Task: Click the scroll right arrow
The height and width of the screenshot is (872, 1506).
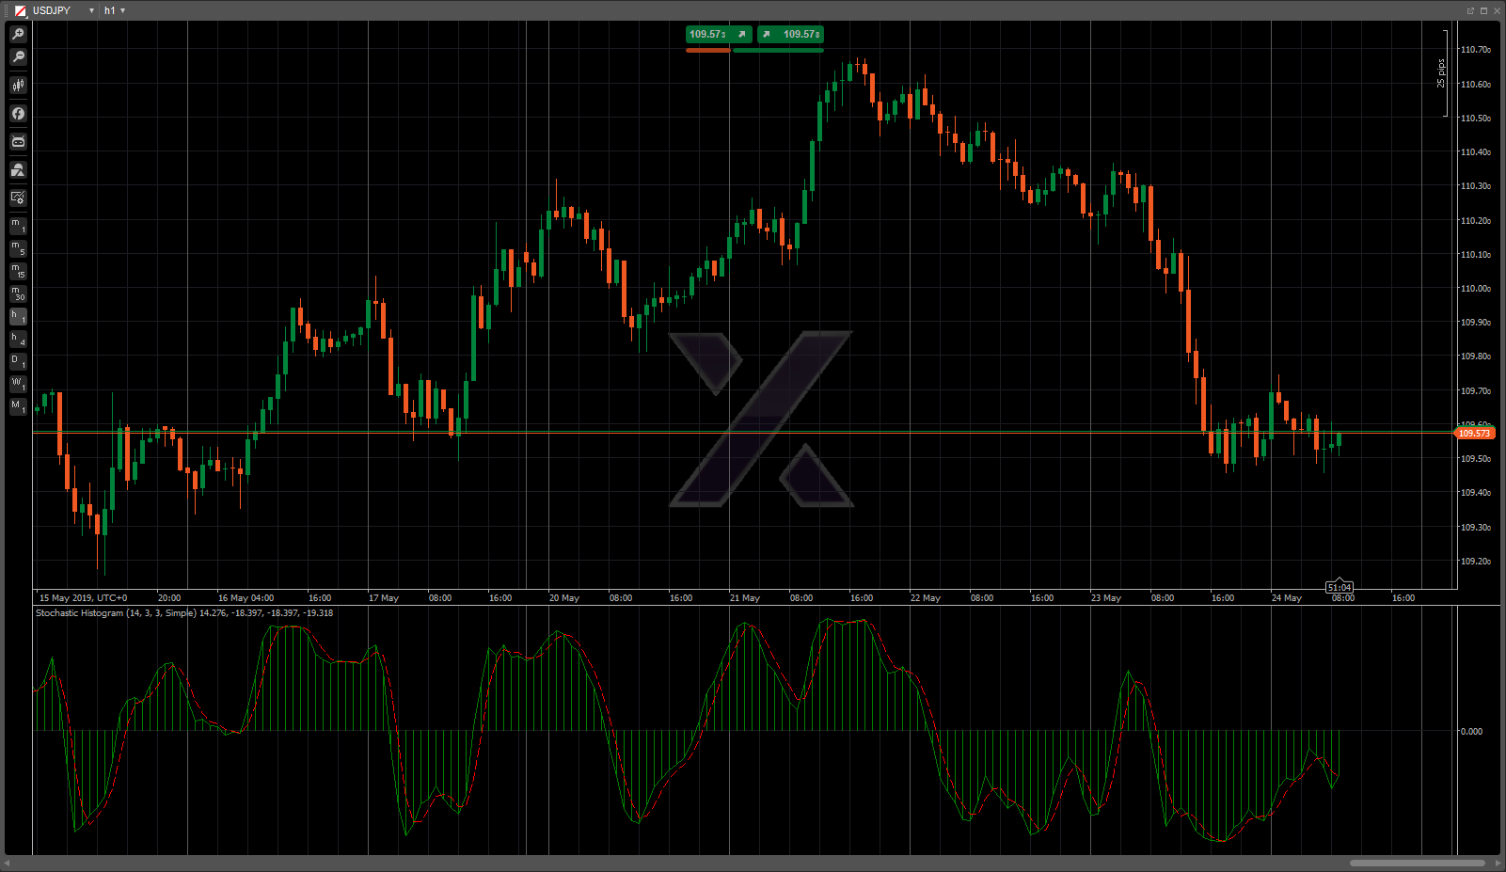Action: click(1498, 864)
